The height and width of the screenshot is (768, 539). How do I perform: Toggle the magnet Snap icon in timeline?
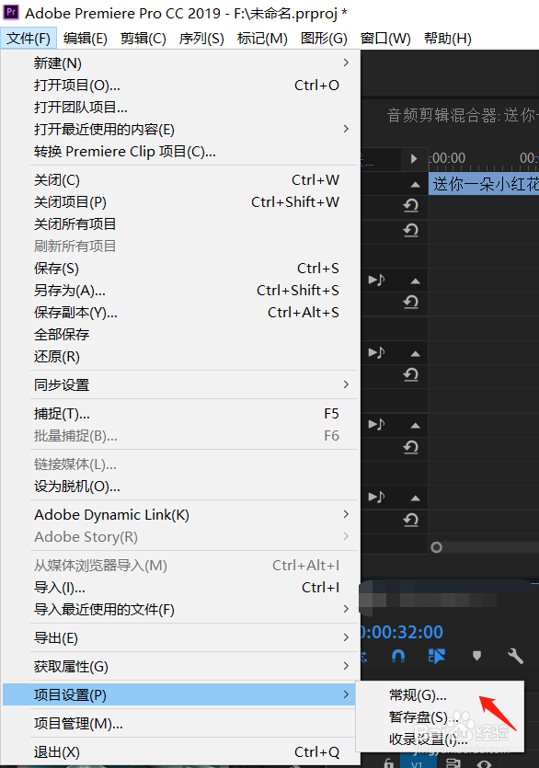point(398,656)
